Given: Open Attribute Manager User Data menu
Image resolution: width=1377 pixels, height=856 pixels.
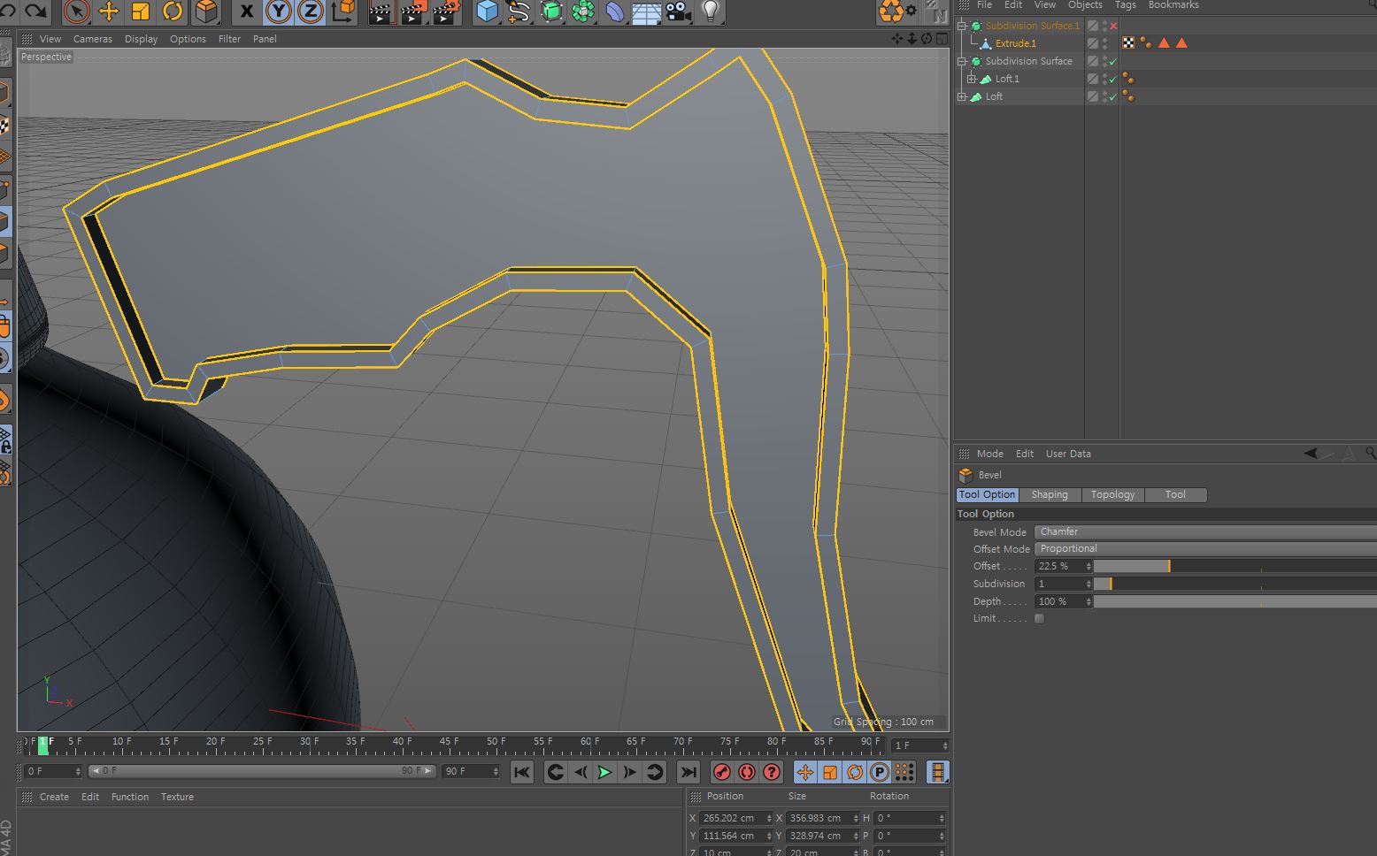Looking at the screenshot, I should [x=1068, y=454].
